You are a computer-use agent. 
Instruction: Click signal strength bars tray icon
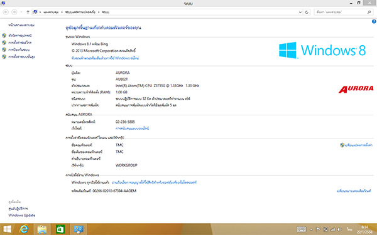pos(333,229)
